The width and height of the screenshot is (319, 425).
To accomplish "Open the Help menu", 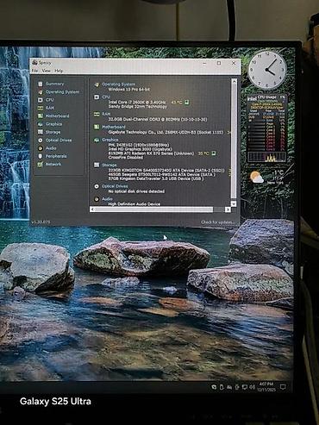I will [x=59, y=71].
